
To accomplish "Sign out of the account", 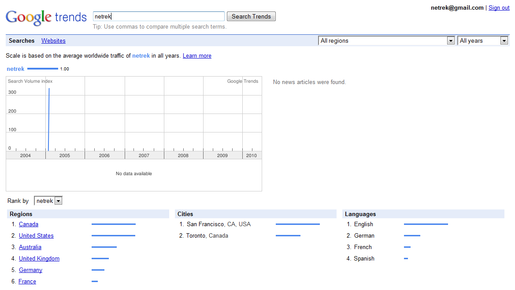I will (499, 8).
